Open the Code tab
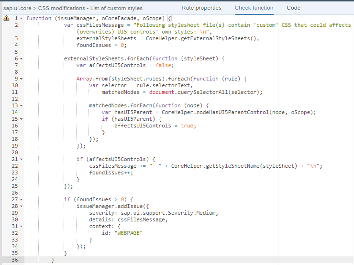The width and height of the screenshot is (354, 265). point(293,8)
